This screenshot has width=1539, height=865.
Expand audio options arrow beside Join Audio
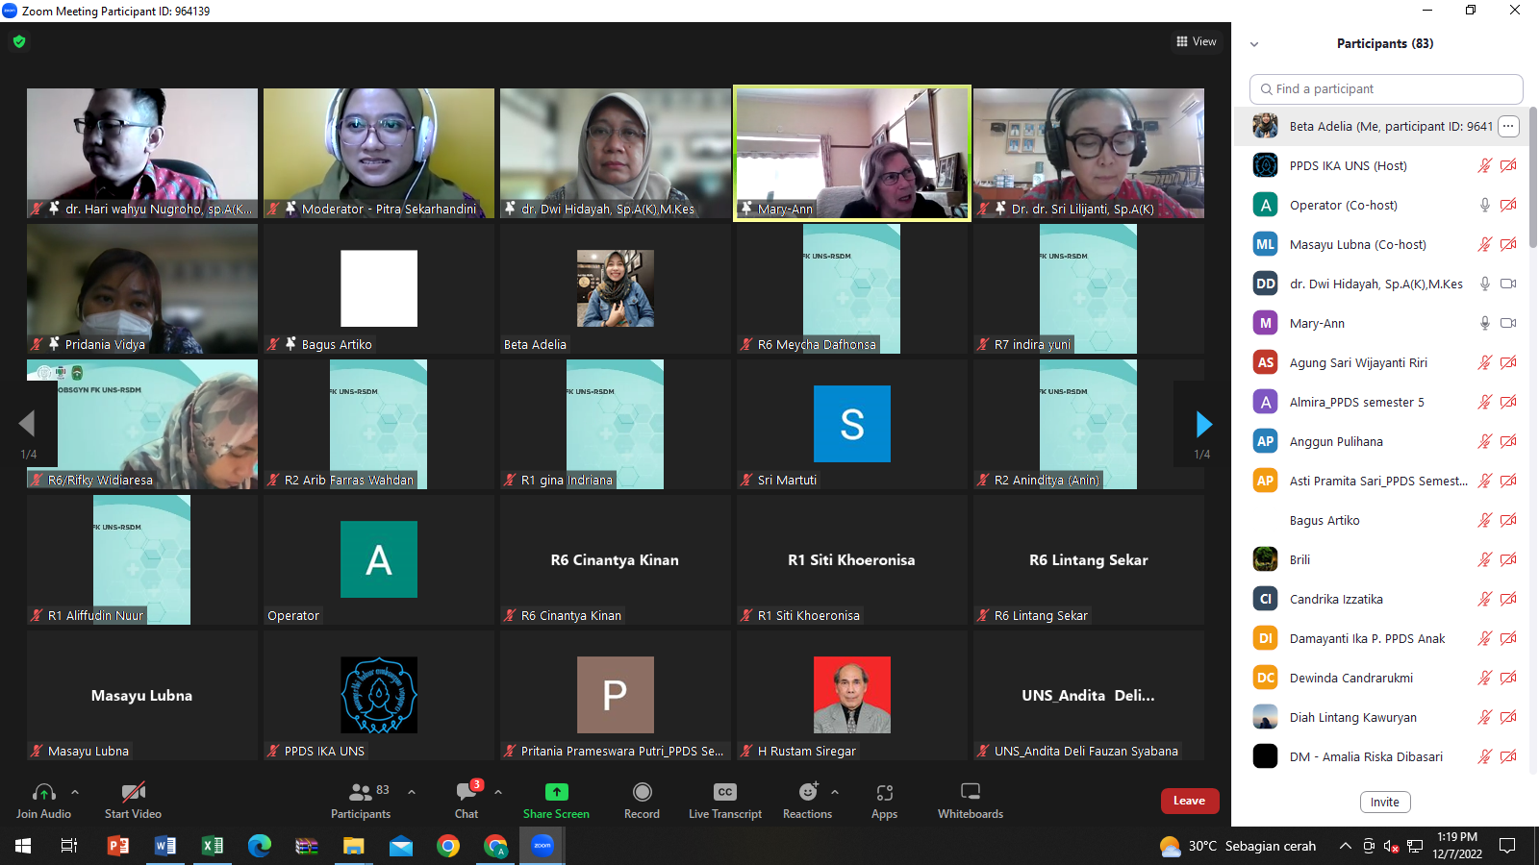(x=75, y=792)
